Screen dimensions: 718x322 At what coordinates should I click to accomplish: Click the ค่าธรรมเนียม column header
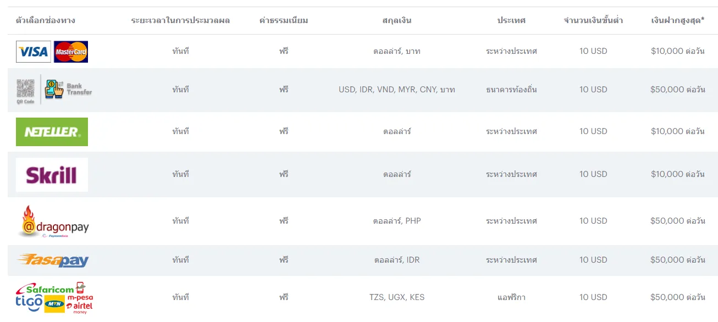coord(284,20)
